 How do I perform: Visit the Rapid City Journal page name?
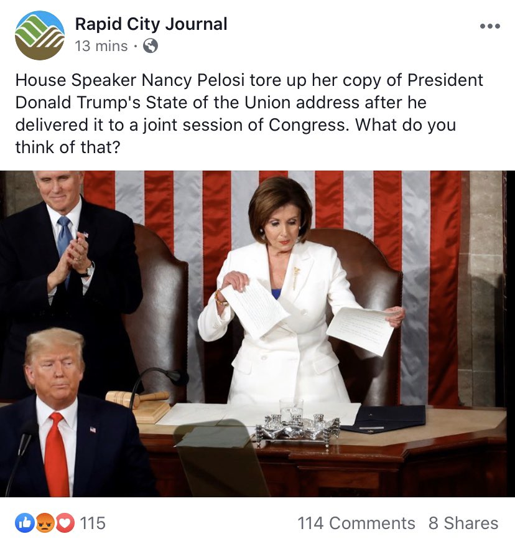(x=151, y=24)
